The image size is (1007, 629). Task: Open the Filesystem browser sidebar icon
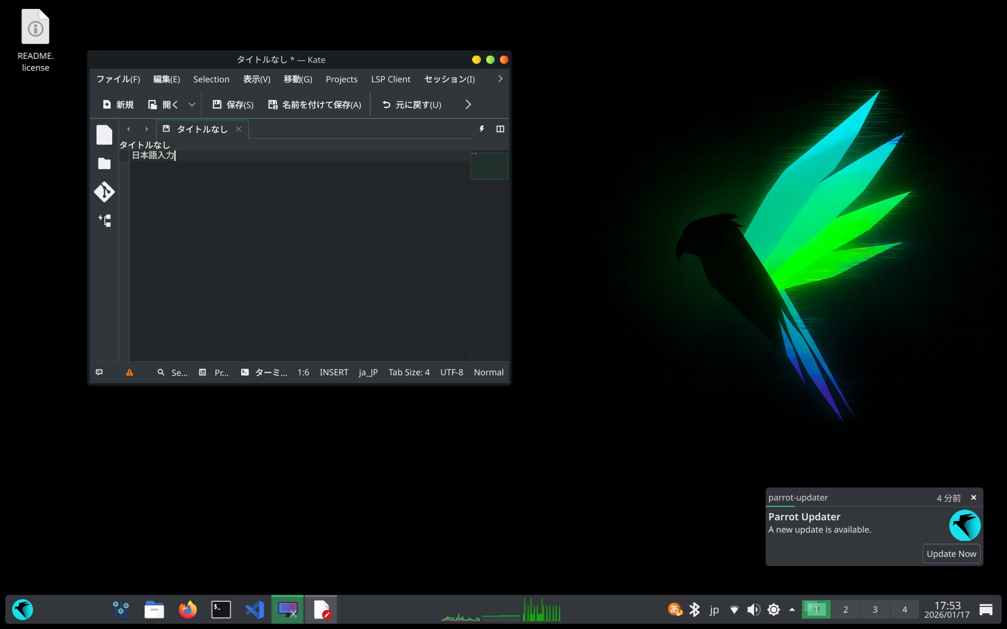[104, 164]
